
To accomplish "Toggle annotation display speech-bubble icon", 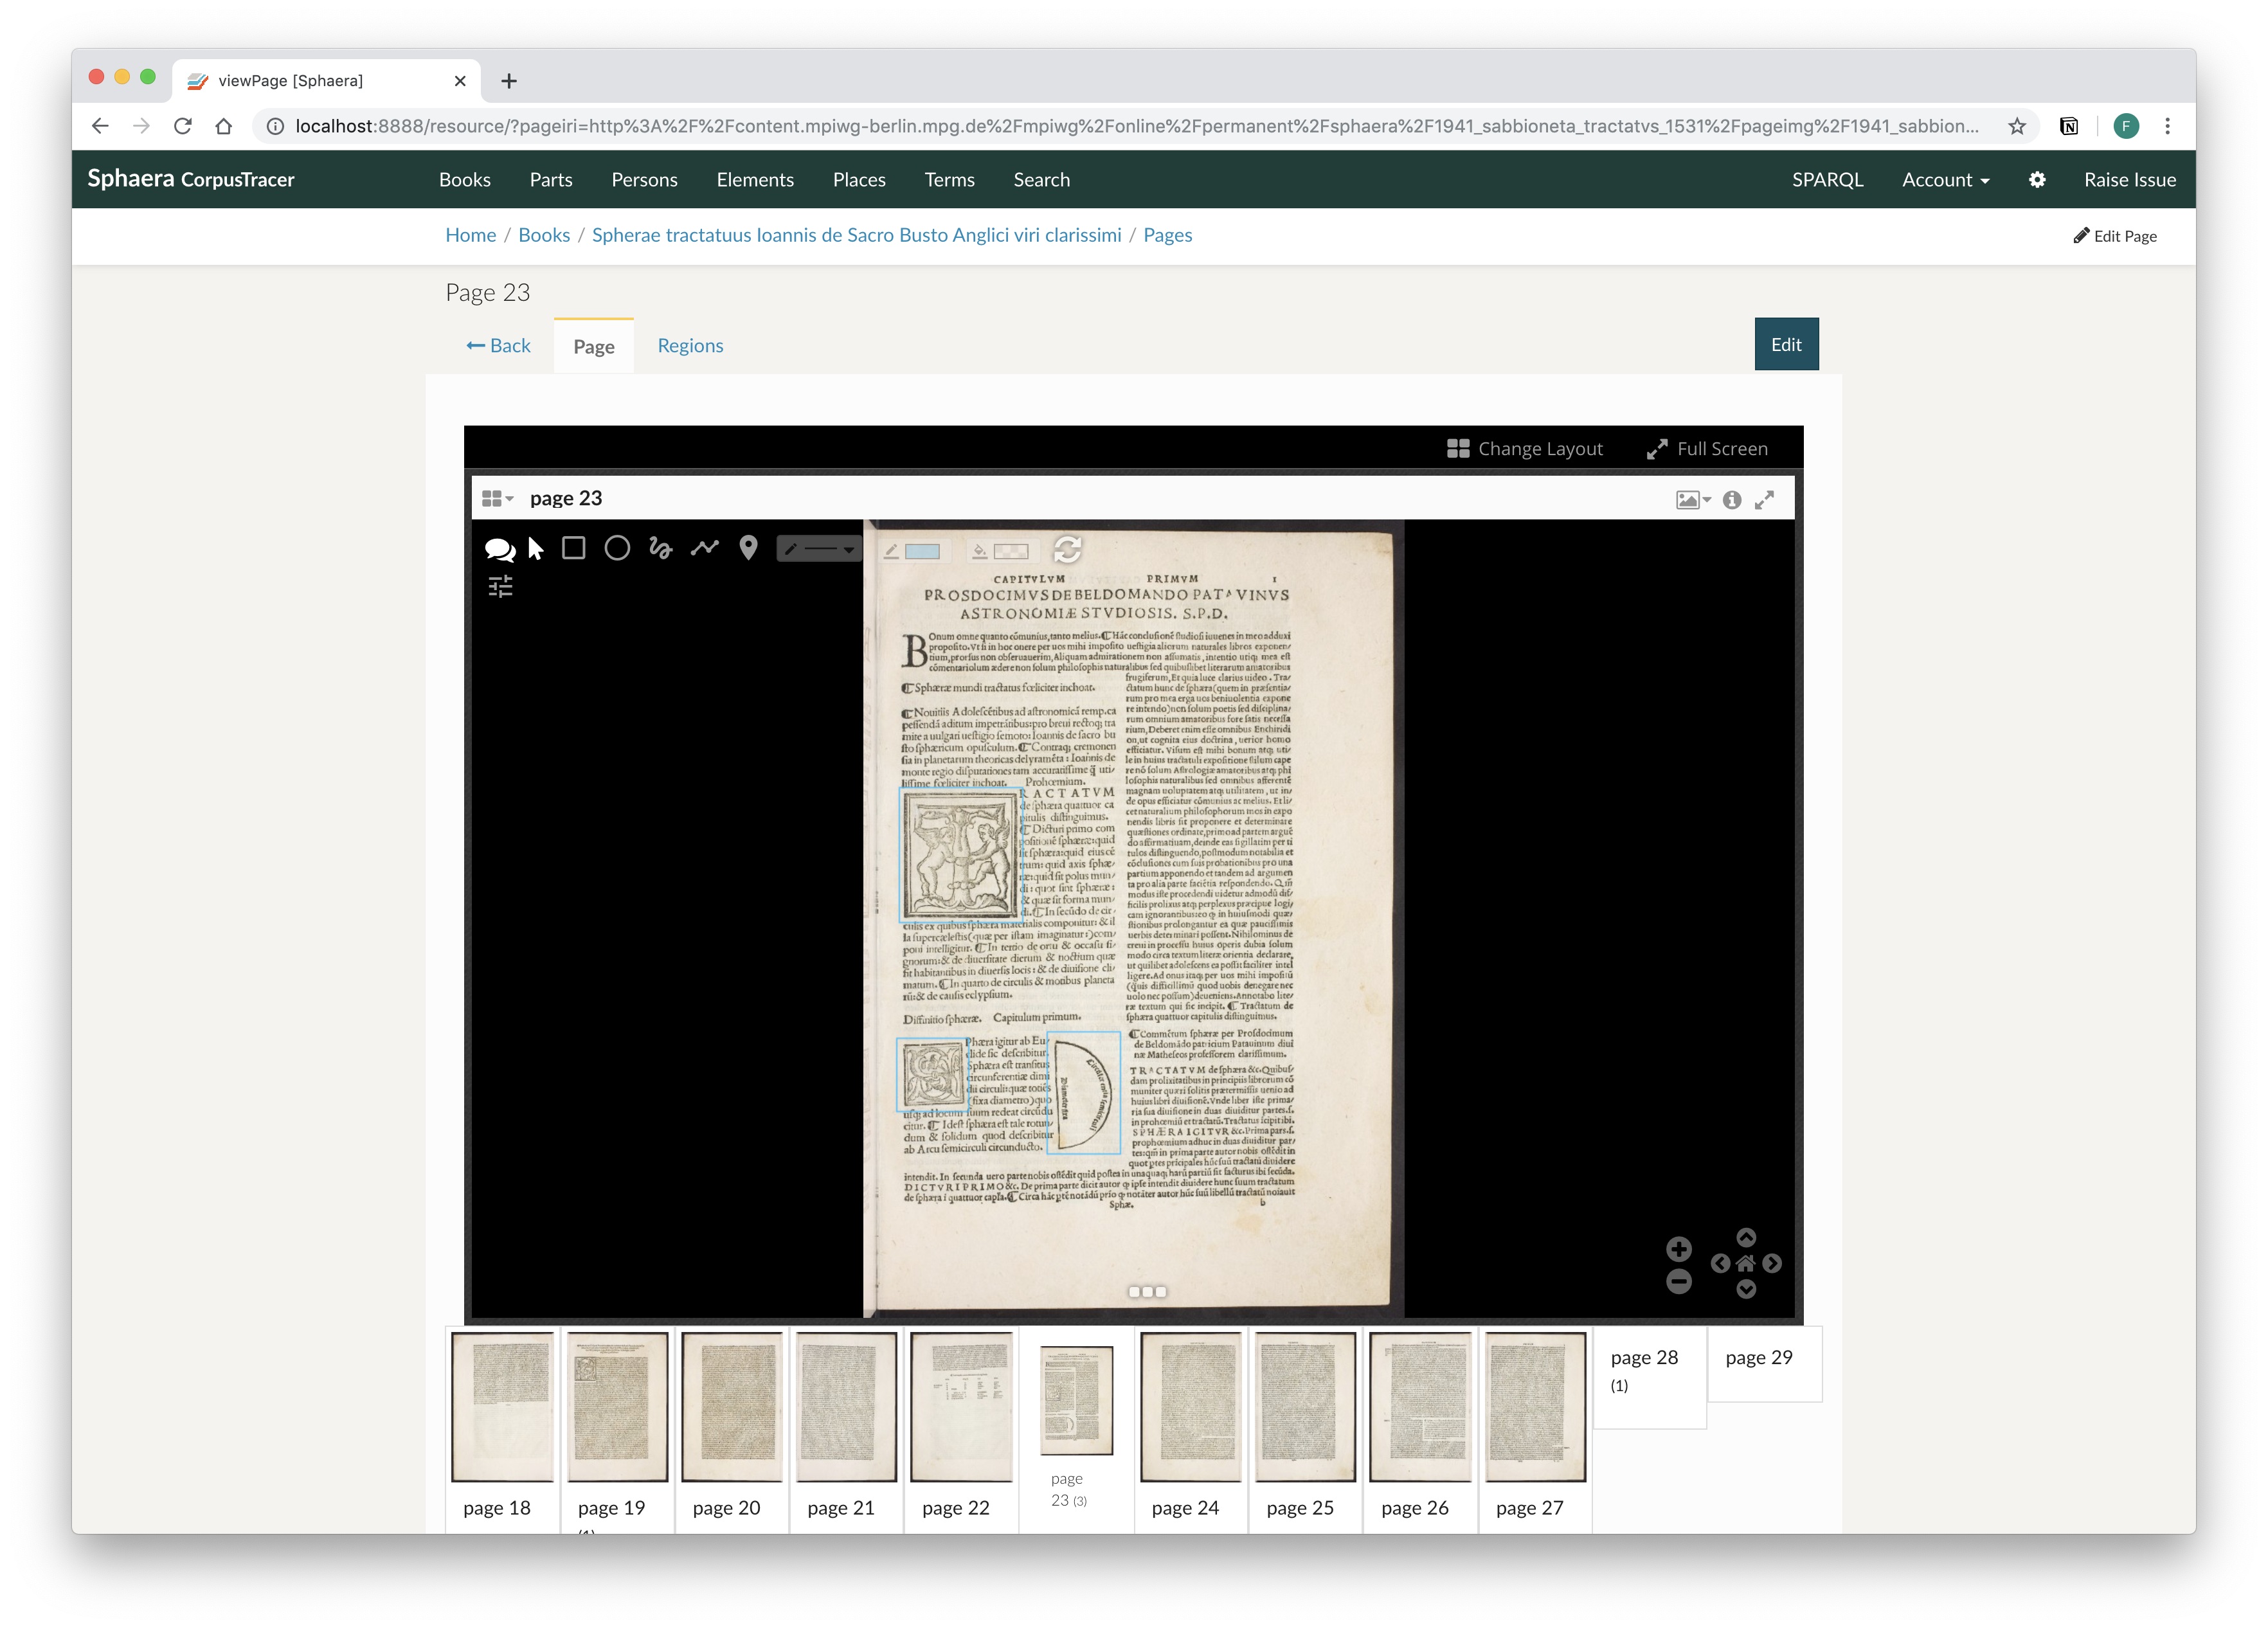I will tap(499, 549).
